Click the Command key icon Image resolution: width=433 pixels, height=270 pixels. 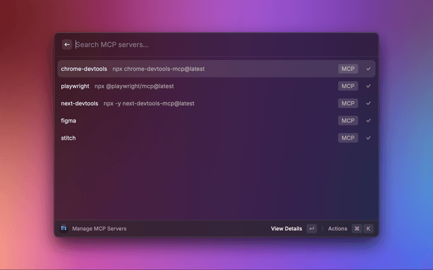(x=357, y=229)
